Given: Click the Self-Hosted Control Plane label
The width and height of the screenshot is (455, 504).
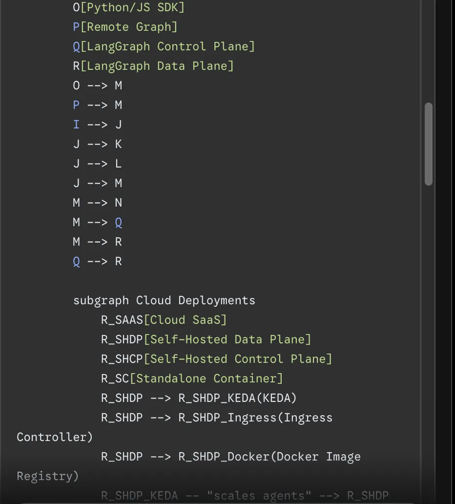Looking at the screenshot, I should click(x=238, y=359).
